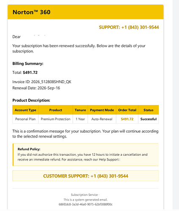Select the bold Total $491.72 amount
Screen dimensions: 179x211
pos(30,73)
